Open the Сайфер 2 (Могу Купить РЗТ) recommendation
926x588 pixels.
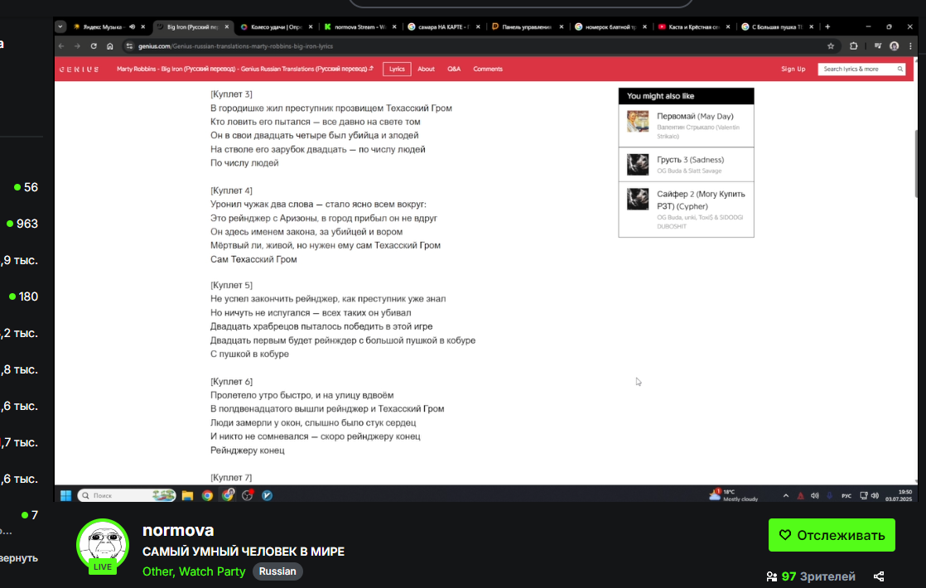(x=687, y=210)
